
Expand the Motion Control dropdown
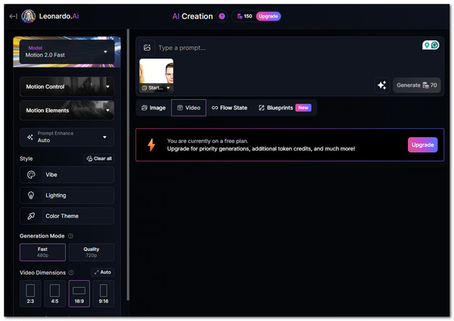(x=67, y=87)
